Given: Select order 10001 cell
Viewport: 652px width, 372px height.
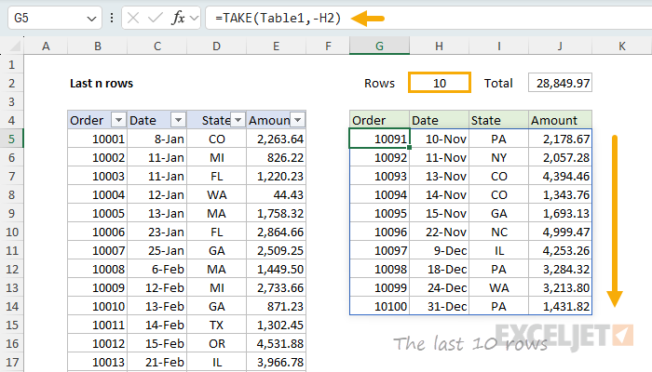Looking at the screenshot, I should (x=97, y=139).
